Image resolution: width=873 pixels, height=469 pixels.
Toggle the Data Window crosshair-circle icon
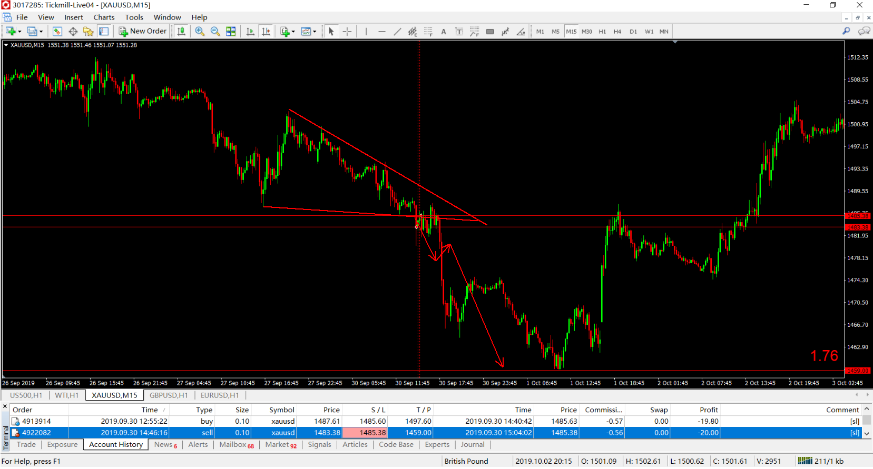tap(73, 32)
